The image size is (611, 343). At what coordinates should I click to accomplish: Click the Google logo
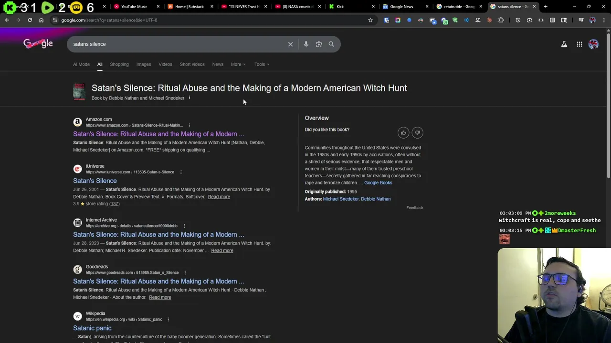point(38,44)
